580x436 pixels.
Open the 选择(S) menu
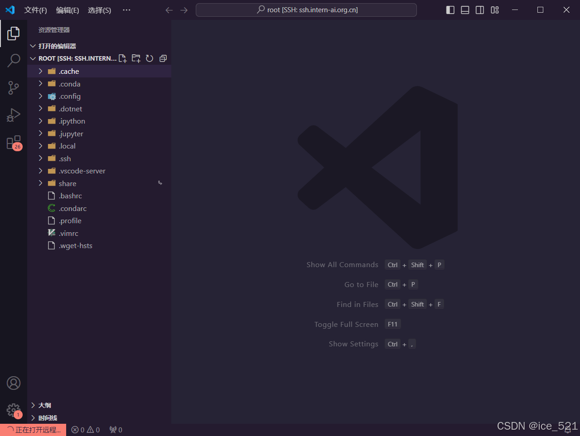99,10
